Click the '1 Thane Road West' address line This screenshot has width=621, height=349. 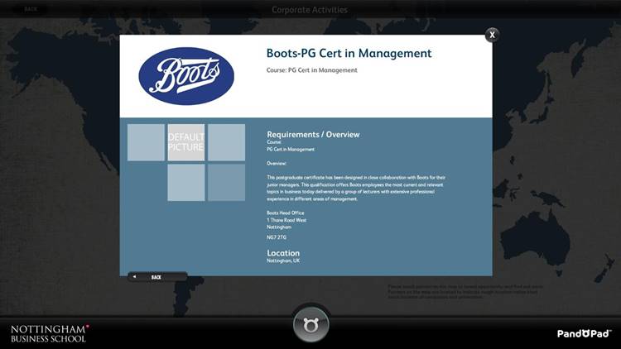click(x=286, y=220)
